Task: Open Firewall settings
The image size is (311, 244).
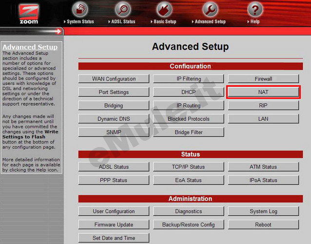Action: coord(263,79)
